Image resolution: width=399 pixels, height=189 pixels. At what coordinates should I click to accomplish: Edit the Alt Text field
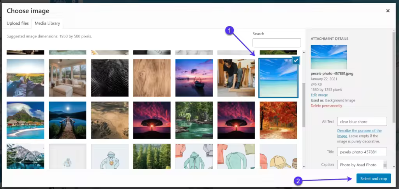(362, 121)
